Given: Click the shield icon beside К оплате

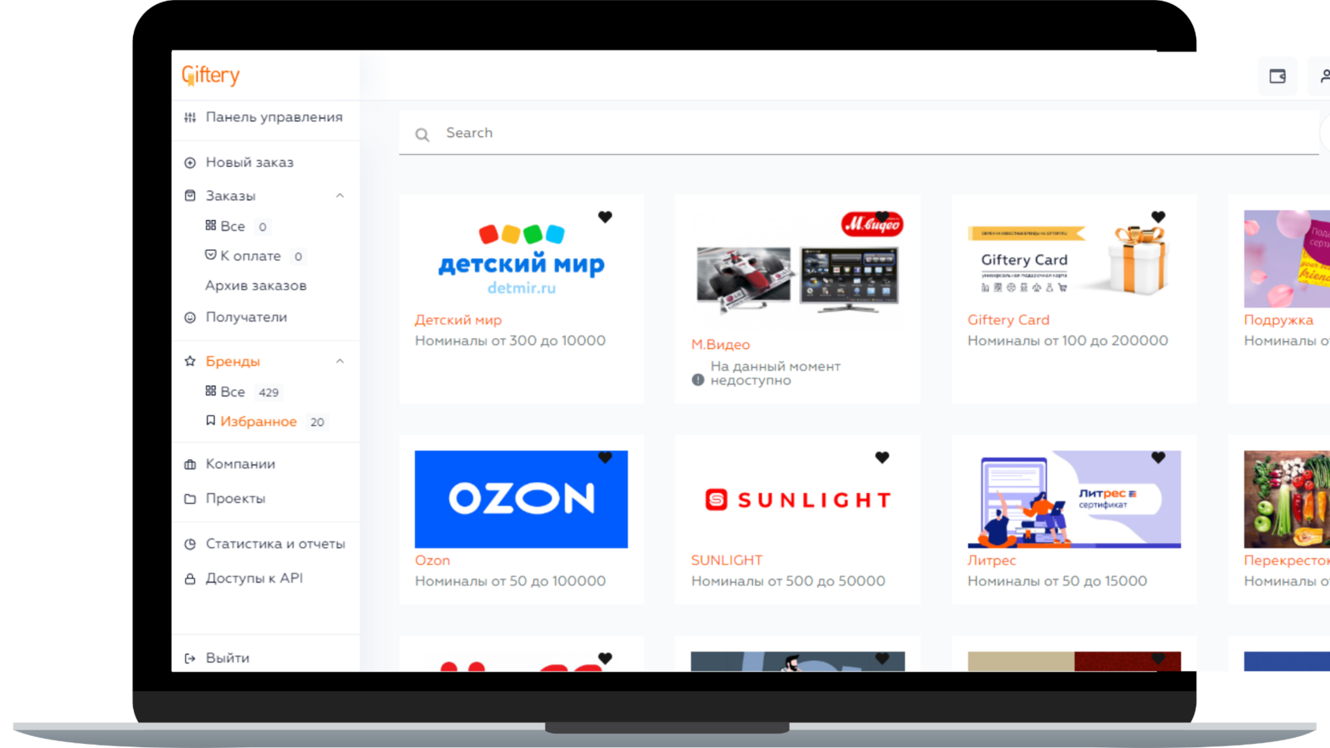Looking at the screenshot, I should click(211, 255).
